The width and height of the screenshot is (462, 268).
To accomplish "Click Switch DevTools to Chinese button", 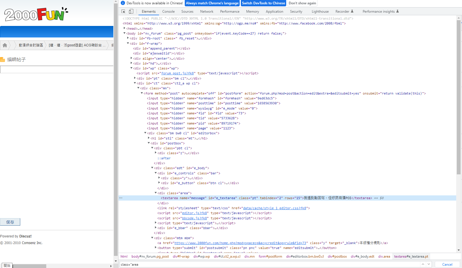I will tap(263, 3).
